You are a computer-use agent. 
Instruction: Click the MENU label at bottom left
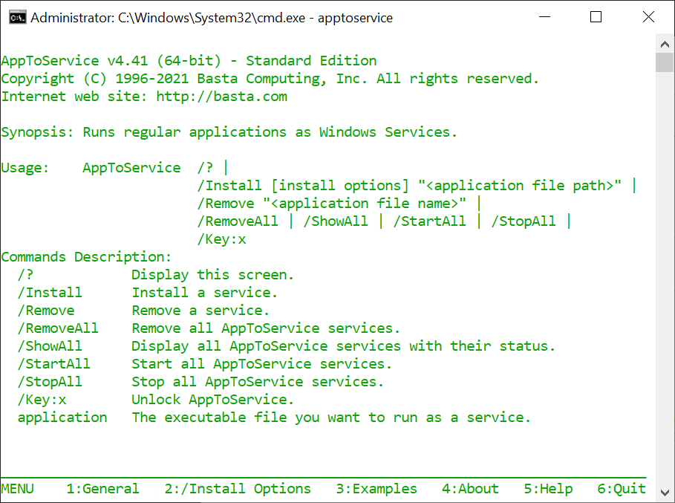click(x=17, y=489)
